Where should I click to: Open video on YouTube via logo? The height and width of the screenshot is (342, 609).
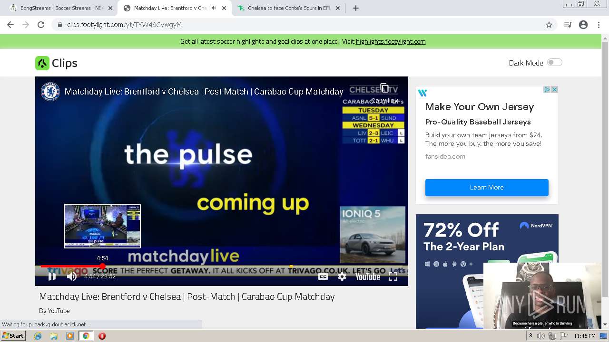[368, 276]
